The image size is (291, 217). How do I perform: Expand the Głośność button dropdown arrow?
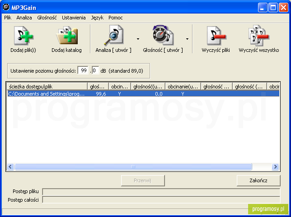click(x=187, y=39)
